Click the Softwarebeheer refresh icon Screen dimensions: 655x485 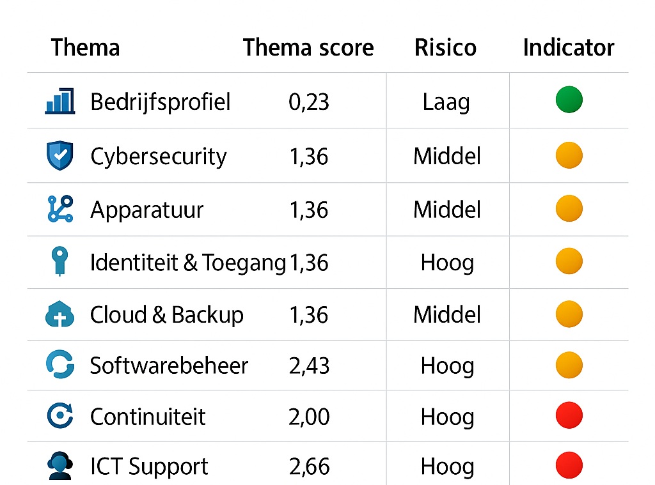(60, 365)
